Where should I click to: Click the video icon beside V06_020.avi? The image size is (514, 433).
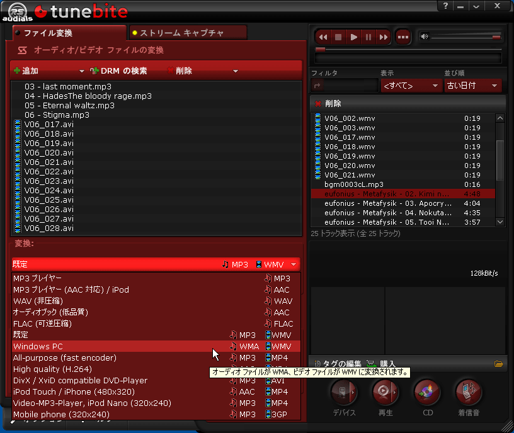(18, 153)
